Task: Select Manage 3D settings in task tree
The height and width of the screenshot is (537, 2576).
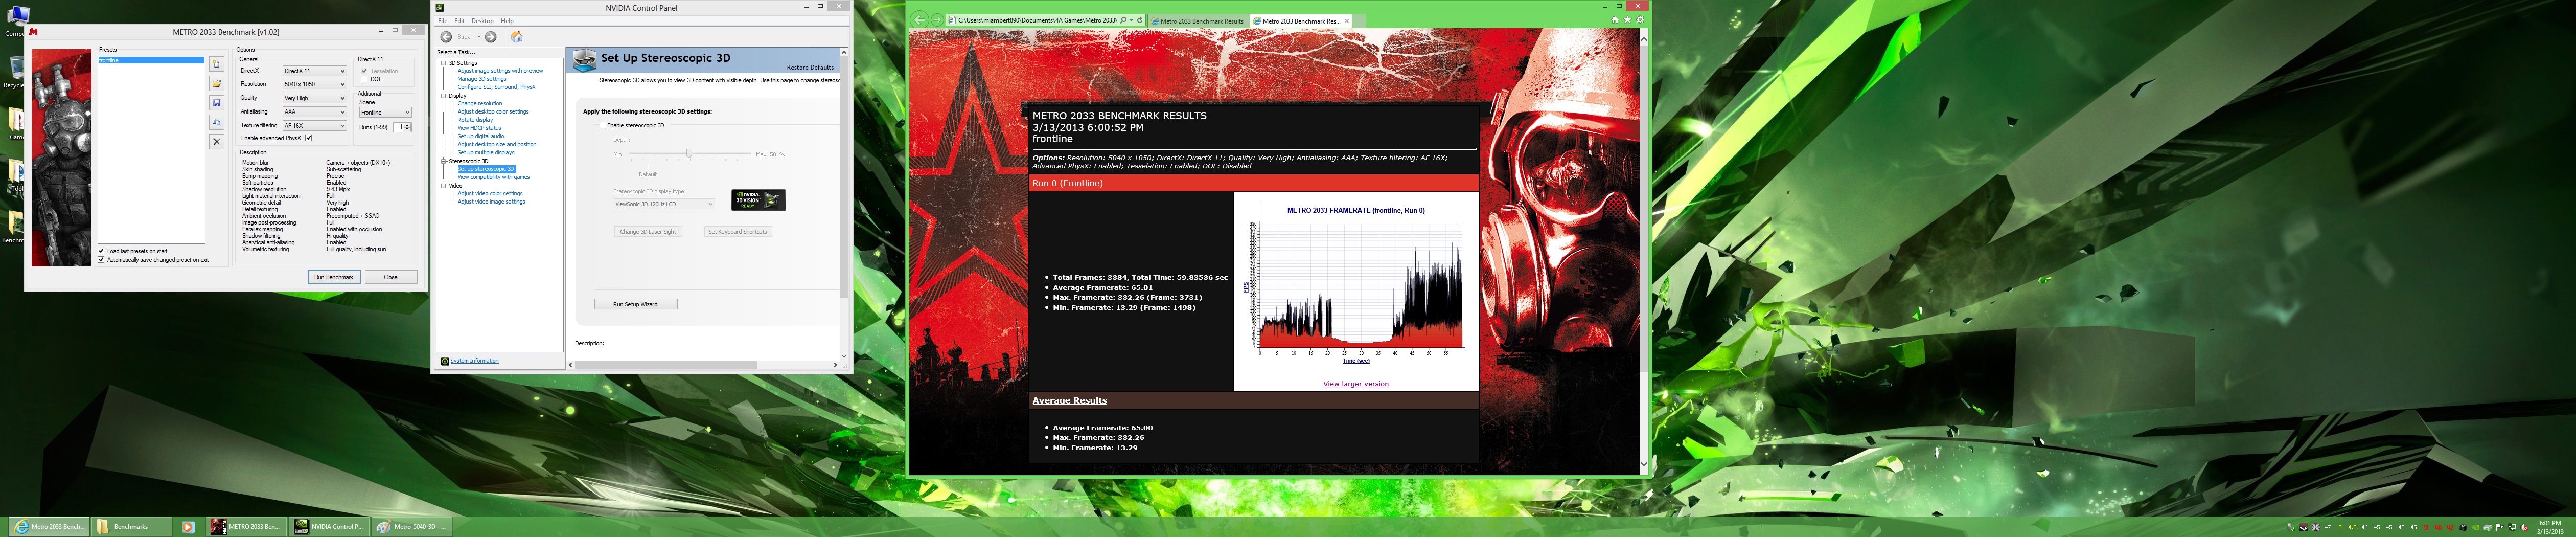Action: pos(481,79)
